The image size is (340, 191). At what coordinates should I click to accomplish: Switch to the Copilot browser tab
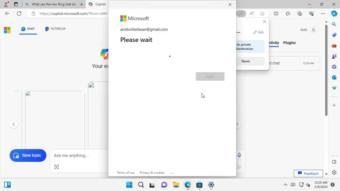coord(97,4)
